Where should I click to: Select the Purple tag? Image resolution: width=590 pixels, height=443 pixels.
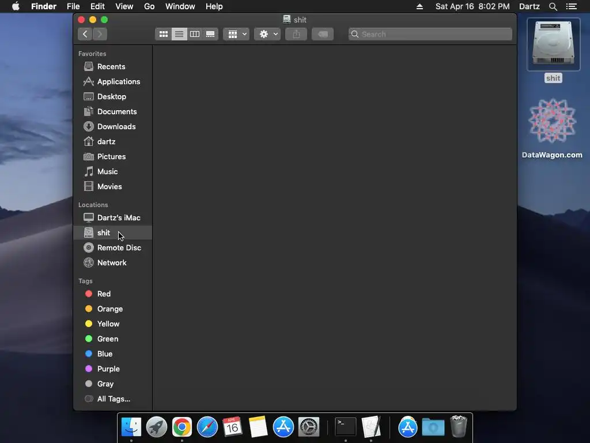113,369
